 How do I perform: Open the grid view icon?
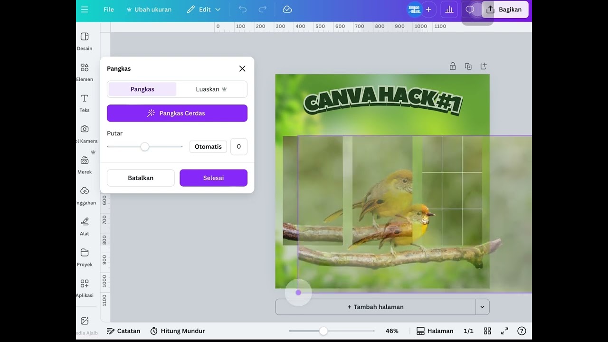(487, 331)
